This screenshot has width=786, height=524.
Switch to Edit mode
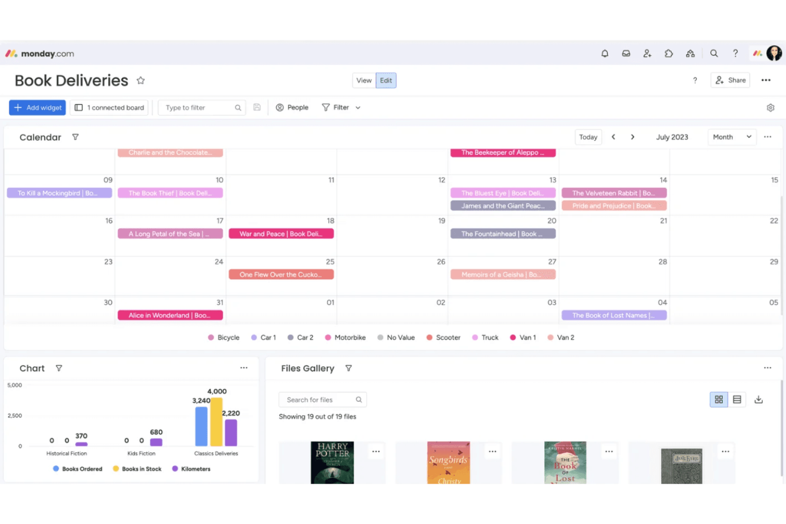click(x=386, y=80)
